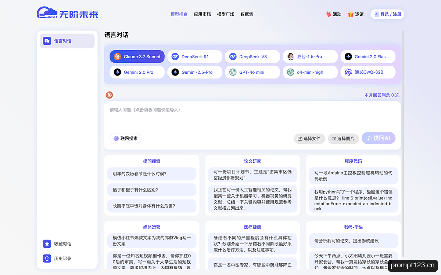Image resolution: width=441 pixels, height=275 pixels.
Task: Click the chat bubbles icon in 语言对话
Action: pyautogui.click(x=47, y=41)
